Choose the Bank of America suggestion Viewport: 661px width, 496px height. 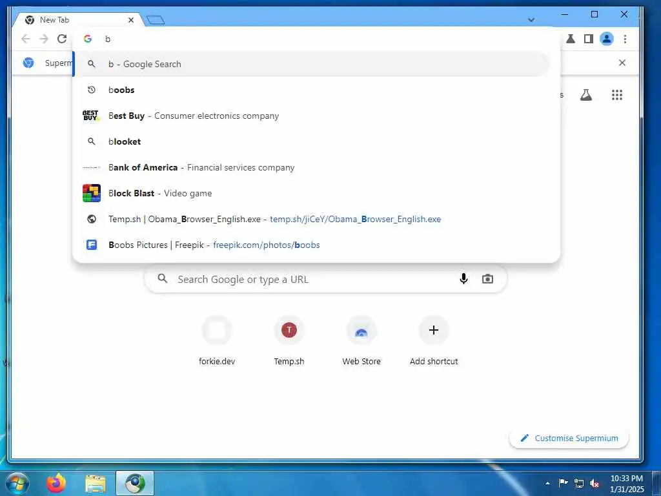(x=316, y=167)
